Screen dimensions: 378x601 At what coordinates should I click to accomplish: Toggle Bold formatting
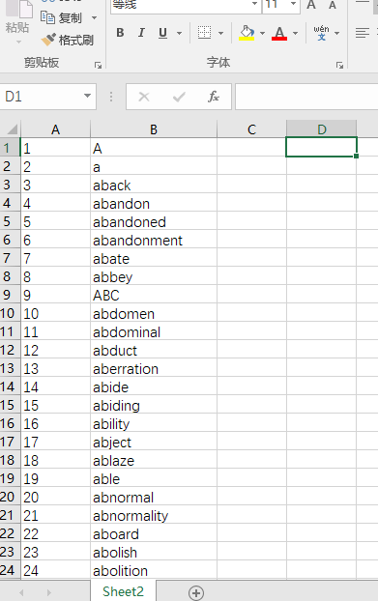click(120, 33)
